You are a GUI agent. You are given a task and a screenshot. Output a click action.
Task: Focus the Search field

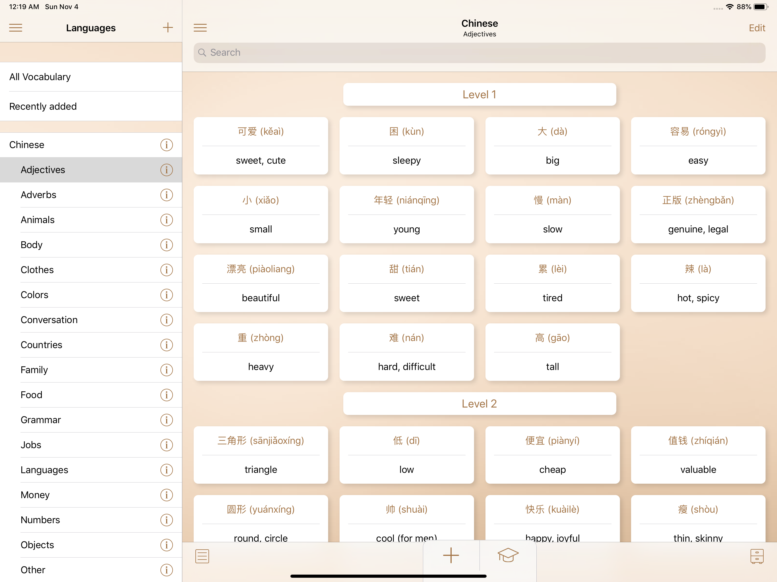click(x=480, y=53)
